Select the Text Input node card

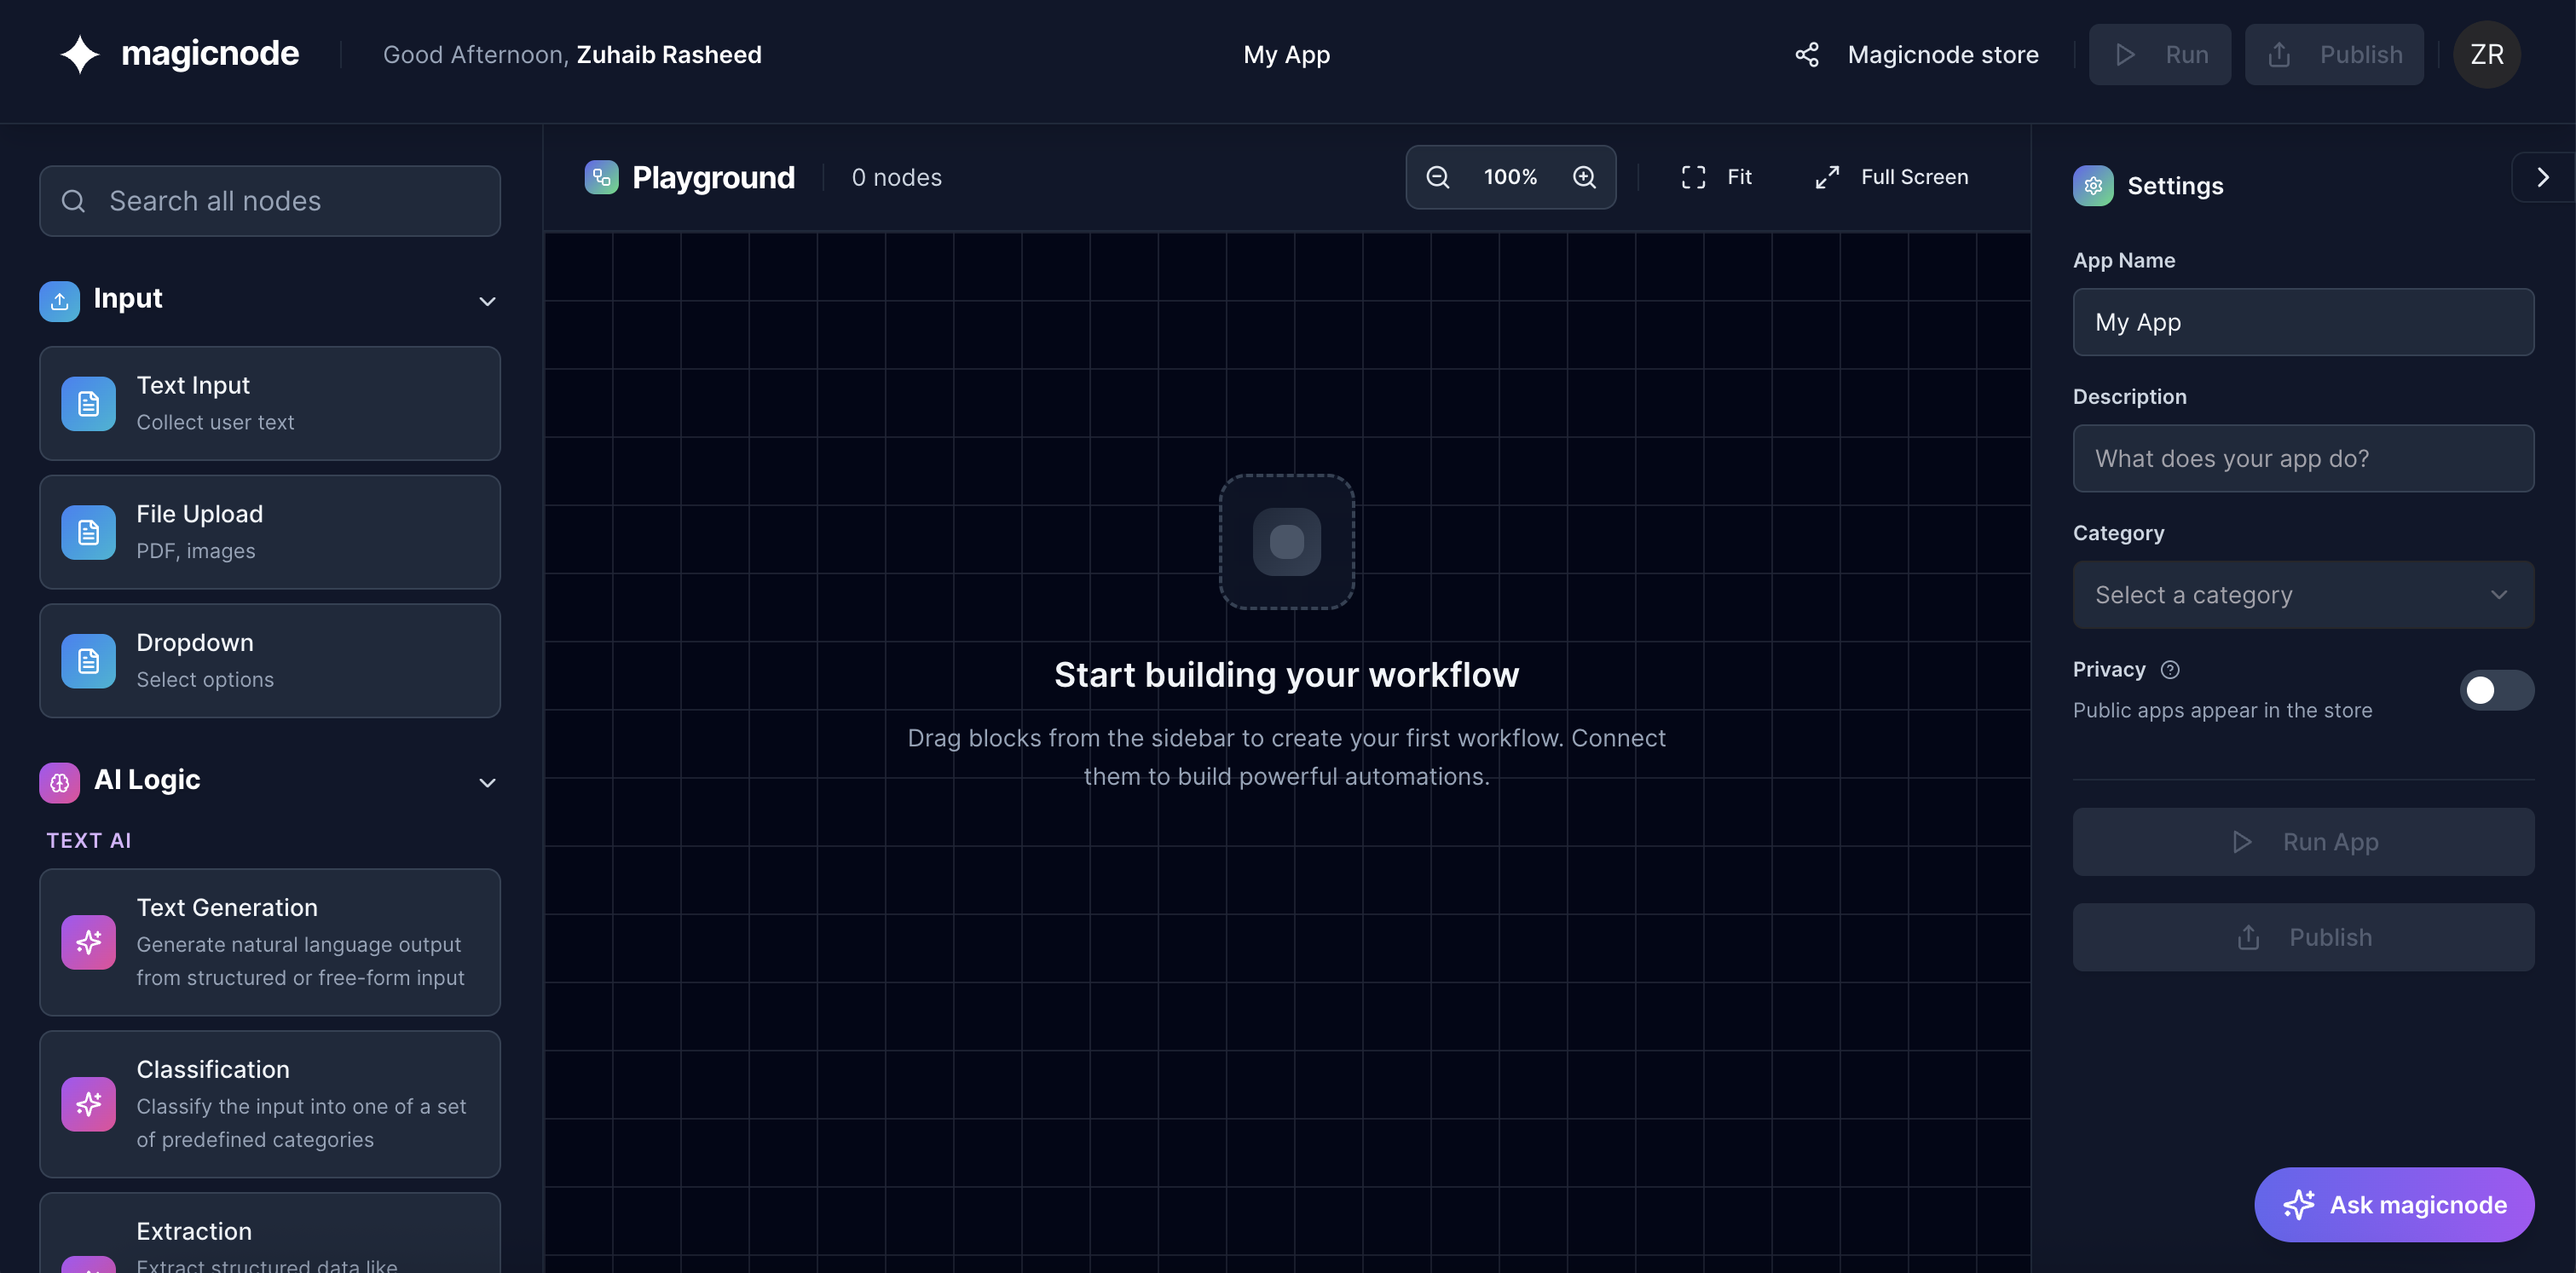(270, 404)
